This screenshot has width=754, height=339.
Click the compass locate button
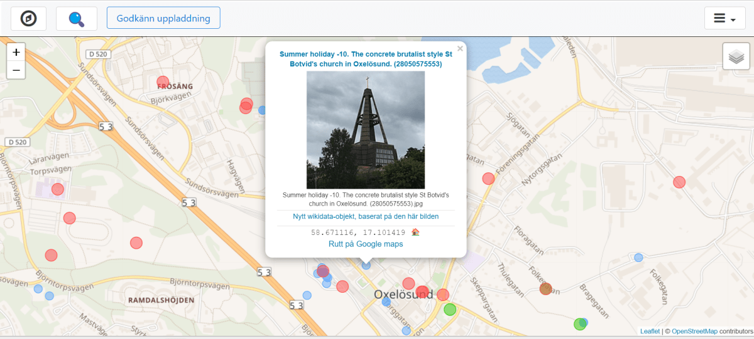coord(28,19)
